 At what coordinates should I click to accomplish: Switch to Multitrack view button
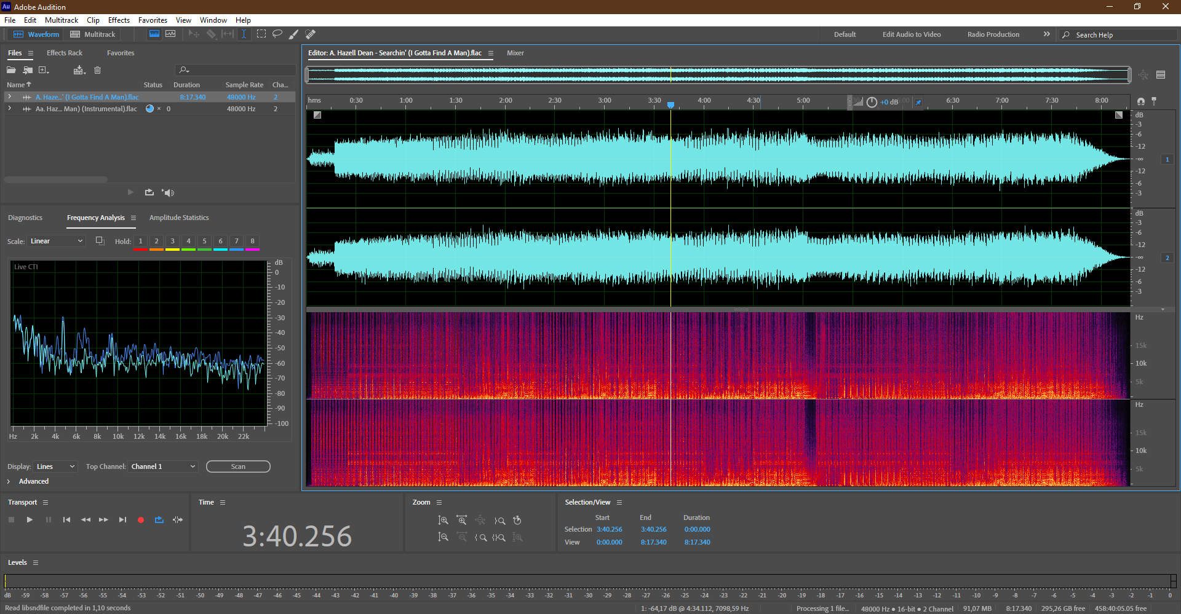tap(93, 34)
